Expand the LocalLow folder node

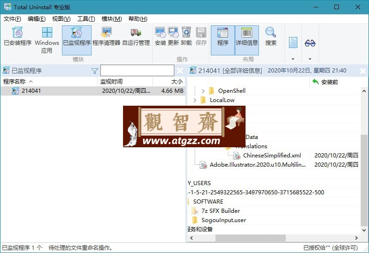195,100
